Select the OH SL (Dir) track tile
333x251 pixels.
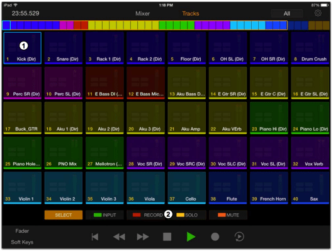[228, 48]
